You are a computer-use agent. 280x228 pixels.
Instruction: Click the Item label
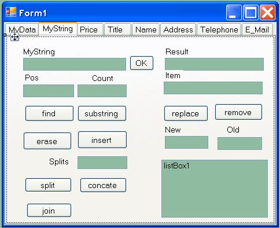click(x=173, y=75)
